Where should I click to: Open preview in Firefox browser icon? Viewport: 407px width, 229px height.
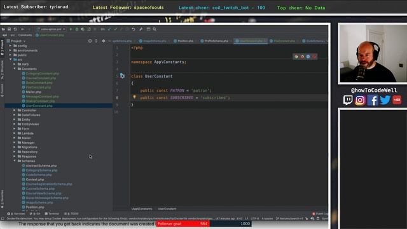302,57
